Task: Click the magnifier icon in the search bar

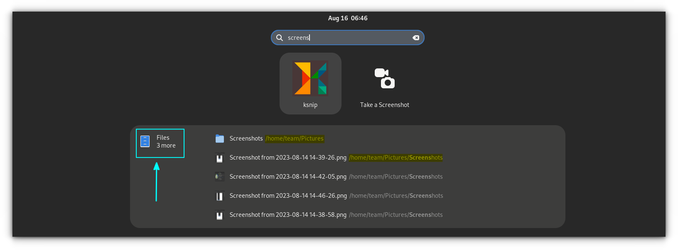Action: [280, 38]
